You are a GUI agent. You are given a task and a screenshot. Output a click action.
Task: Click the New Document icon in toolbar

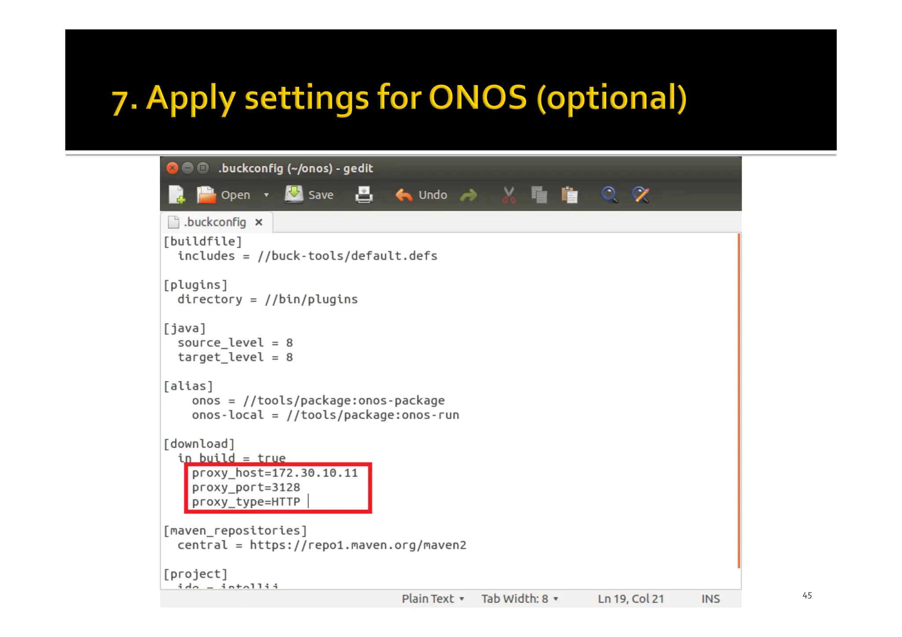click(177, 195)
